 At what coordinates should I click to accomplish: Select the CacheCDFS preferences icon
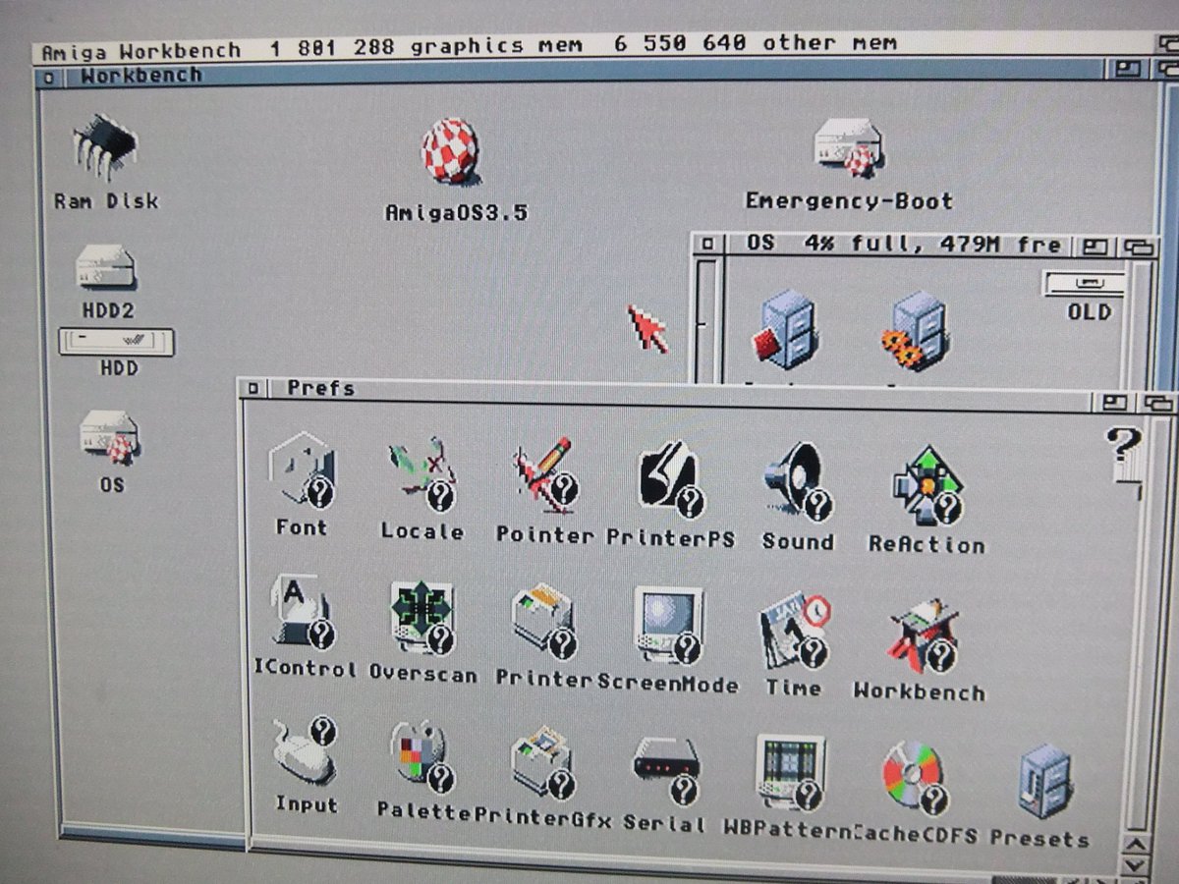coord(914,778)
